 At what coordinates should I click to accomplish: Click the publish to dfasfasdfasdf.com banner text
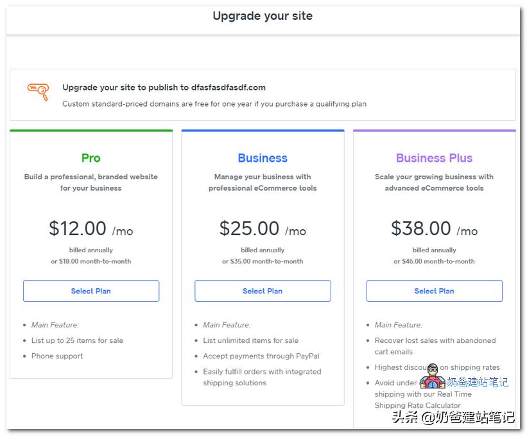pos(164,87)
